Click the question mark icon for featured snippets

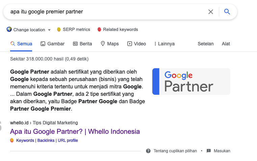tap(148, 151)
